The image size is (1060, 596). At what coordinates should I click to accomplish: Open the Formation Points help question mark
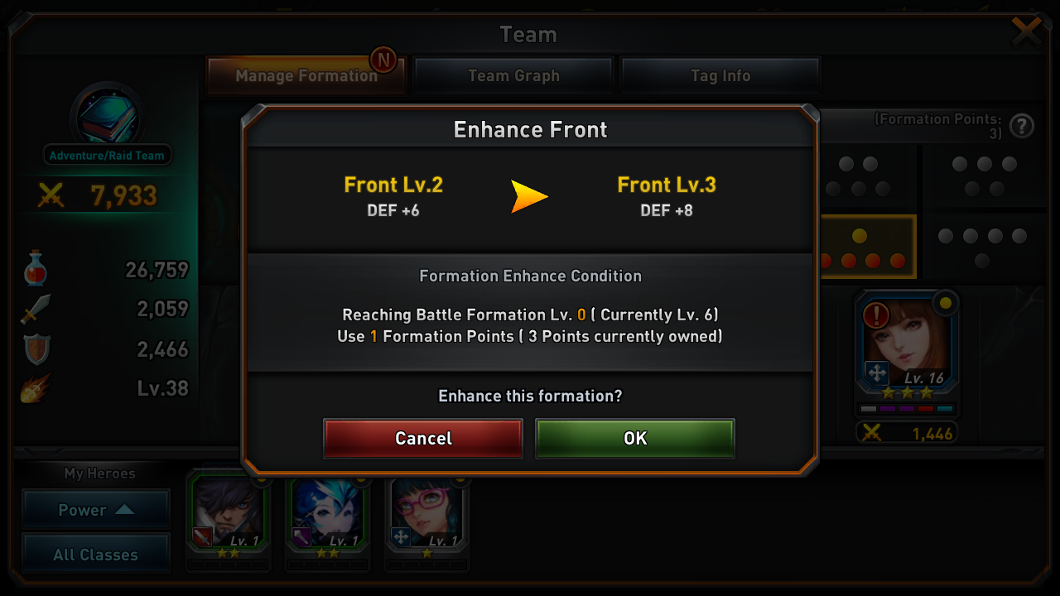tap(1022, 126)
